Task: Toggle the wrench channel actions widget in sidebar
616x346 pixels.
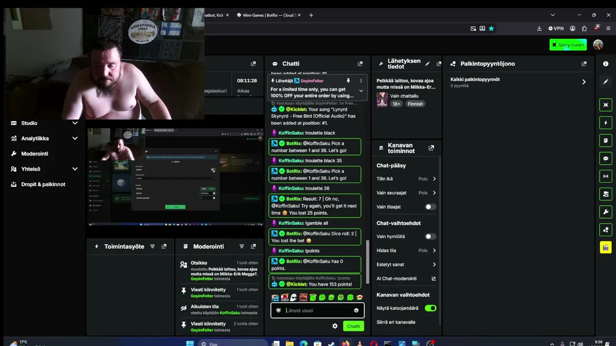Action: tap(605, 211)
